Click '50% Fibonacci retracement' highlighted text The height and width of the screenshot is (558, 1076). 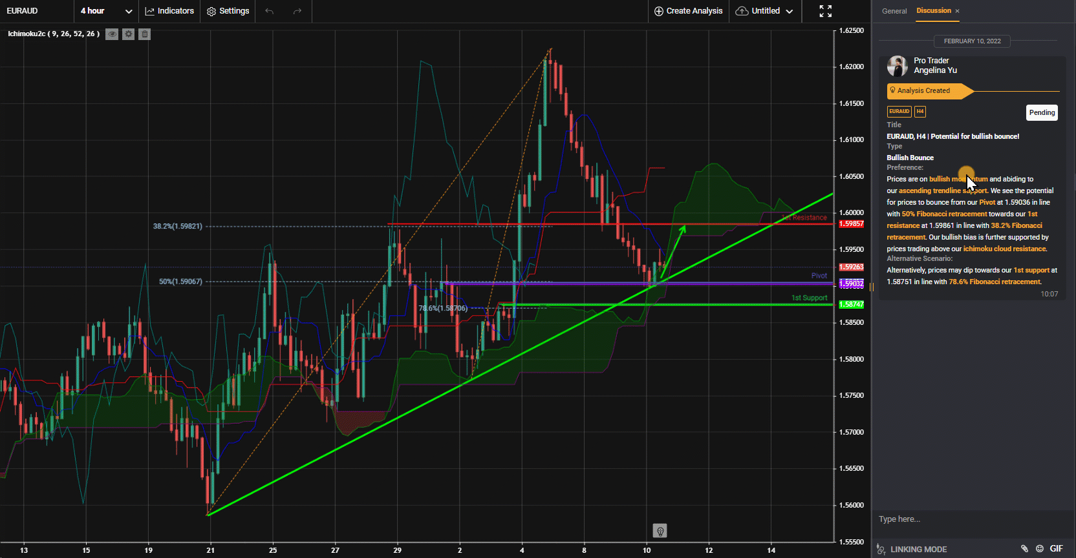(x=944, y=214)
